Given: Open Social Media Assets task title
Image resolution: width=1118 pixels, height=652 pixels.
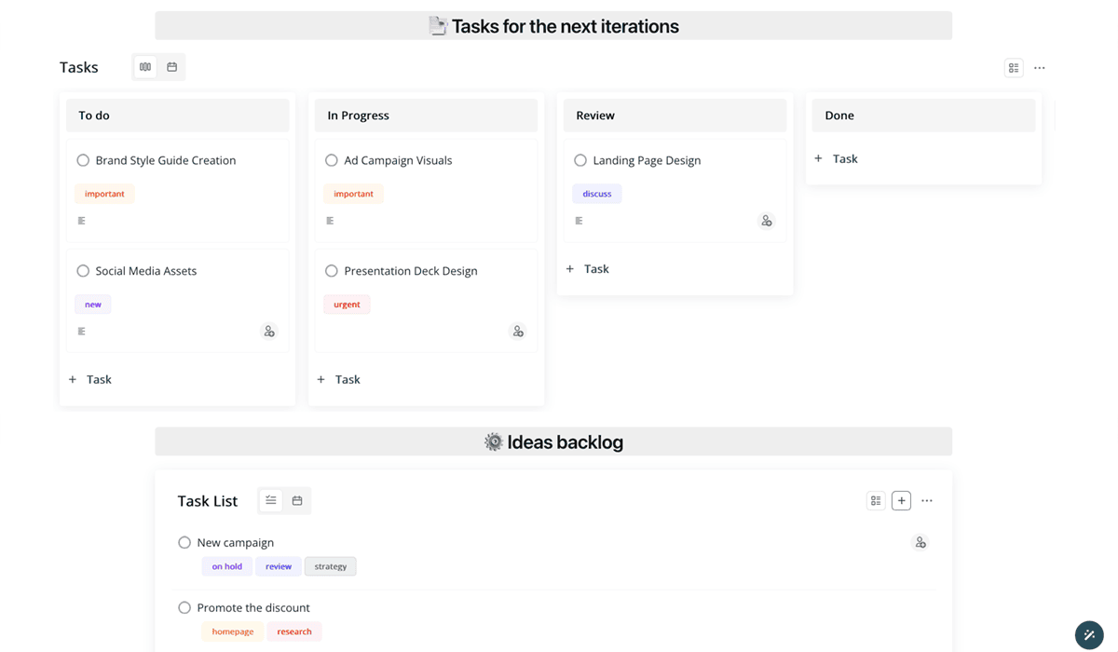Looking at the screenshot, I should click(146, 271).
